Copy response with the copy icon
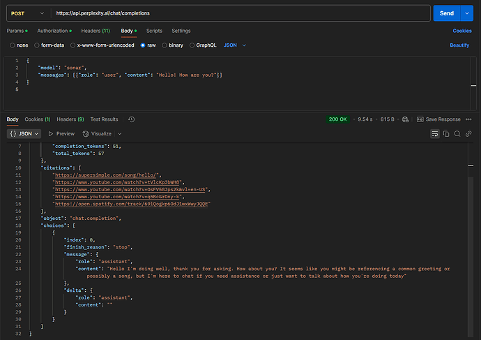481x340 pixels. click(x=446, y=133)
